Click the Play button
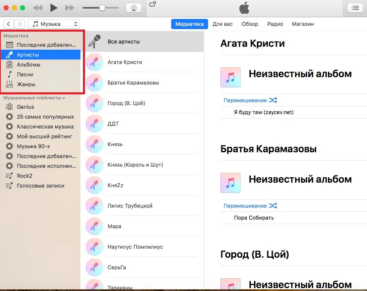Image resolution: width=367 pixels, height=291 pixels. tap(54, 8)
